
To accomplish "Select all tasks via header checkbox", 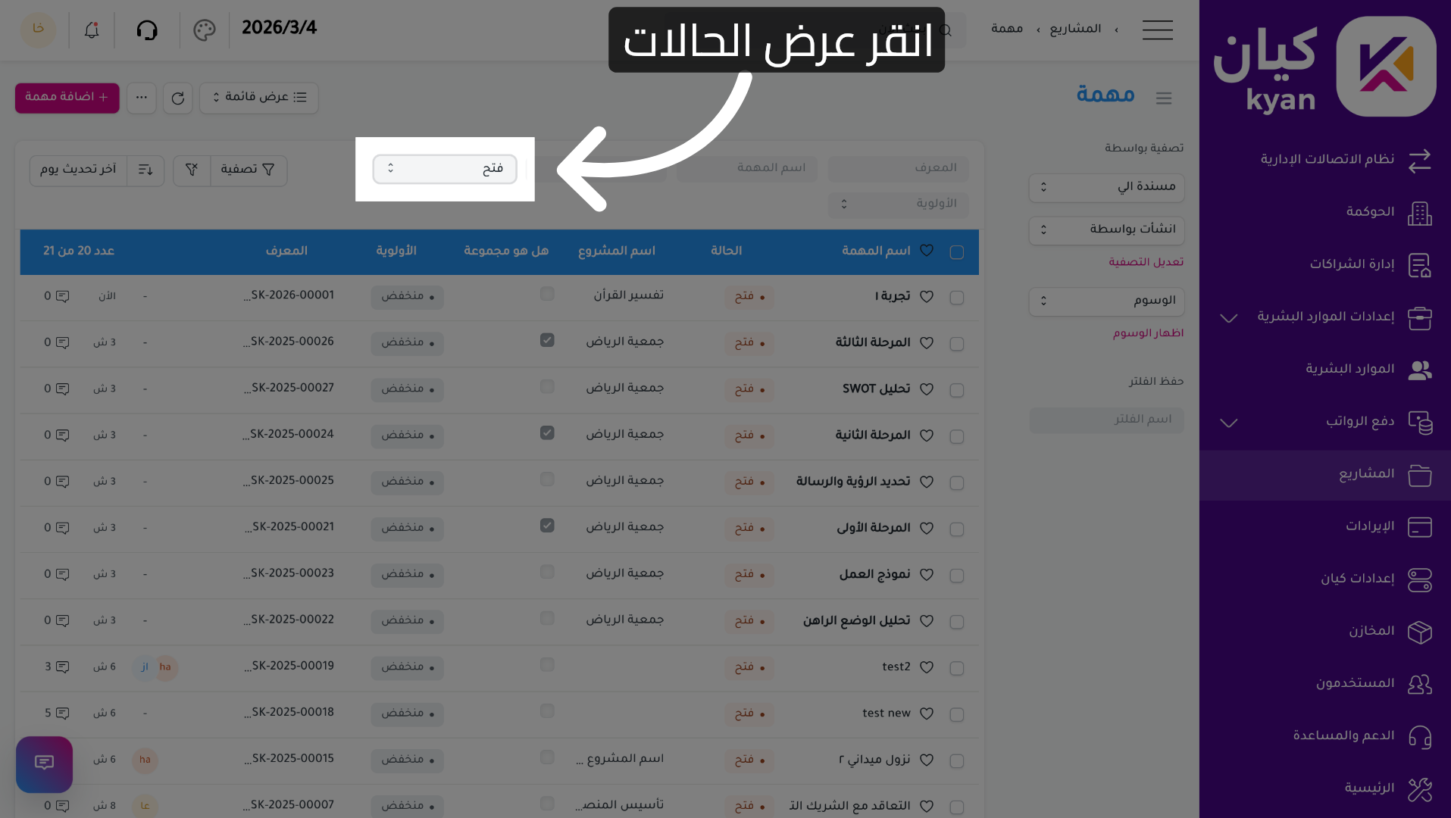I will point(956,251).
